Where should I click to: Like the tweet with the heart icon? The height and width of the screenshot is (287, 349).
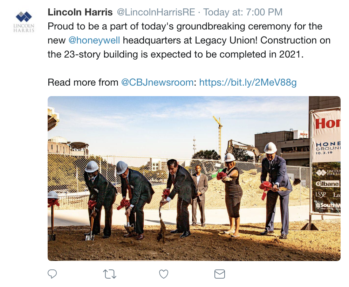click(x=164, y=274)
